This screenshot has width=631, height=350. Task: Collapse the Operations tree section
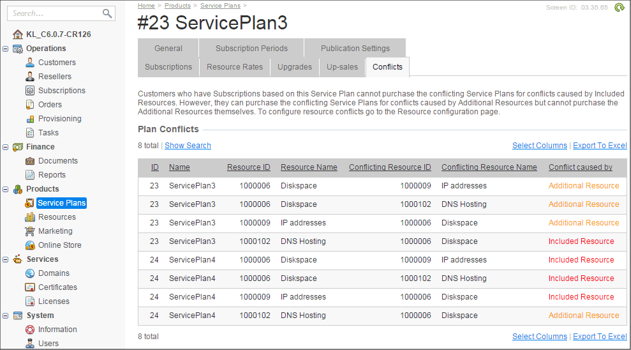pos(6,49)
